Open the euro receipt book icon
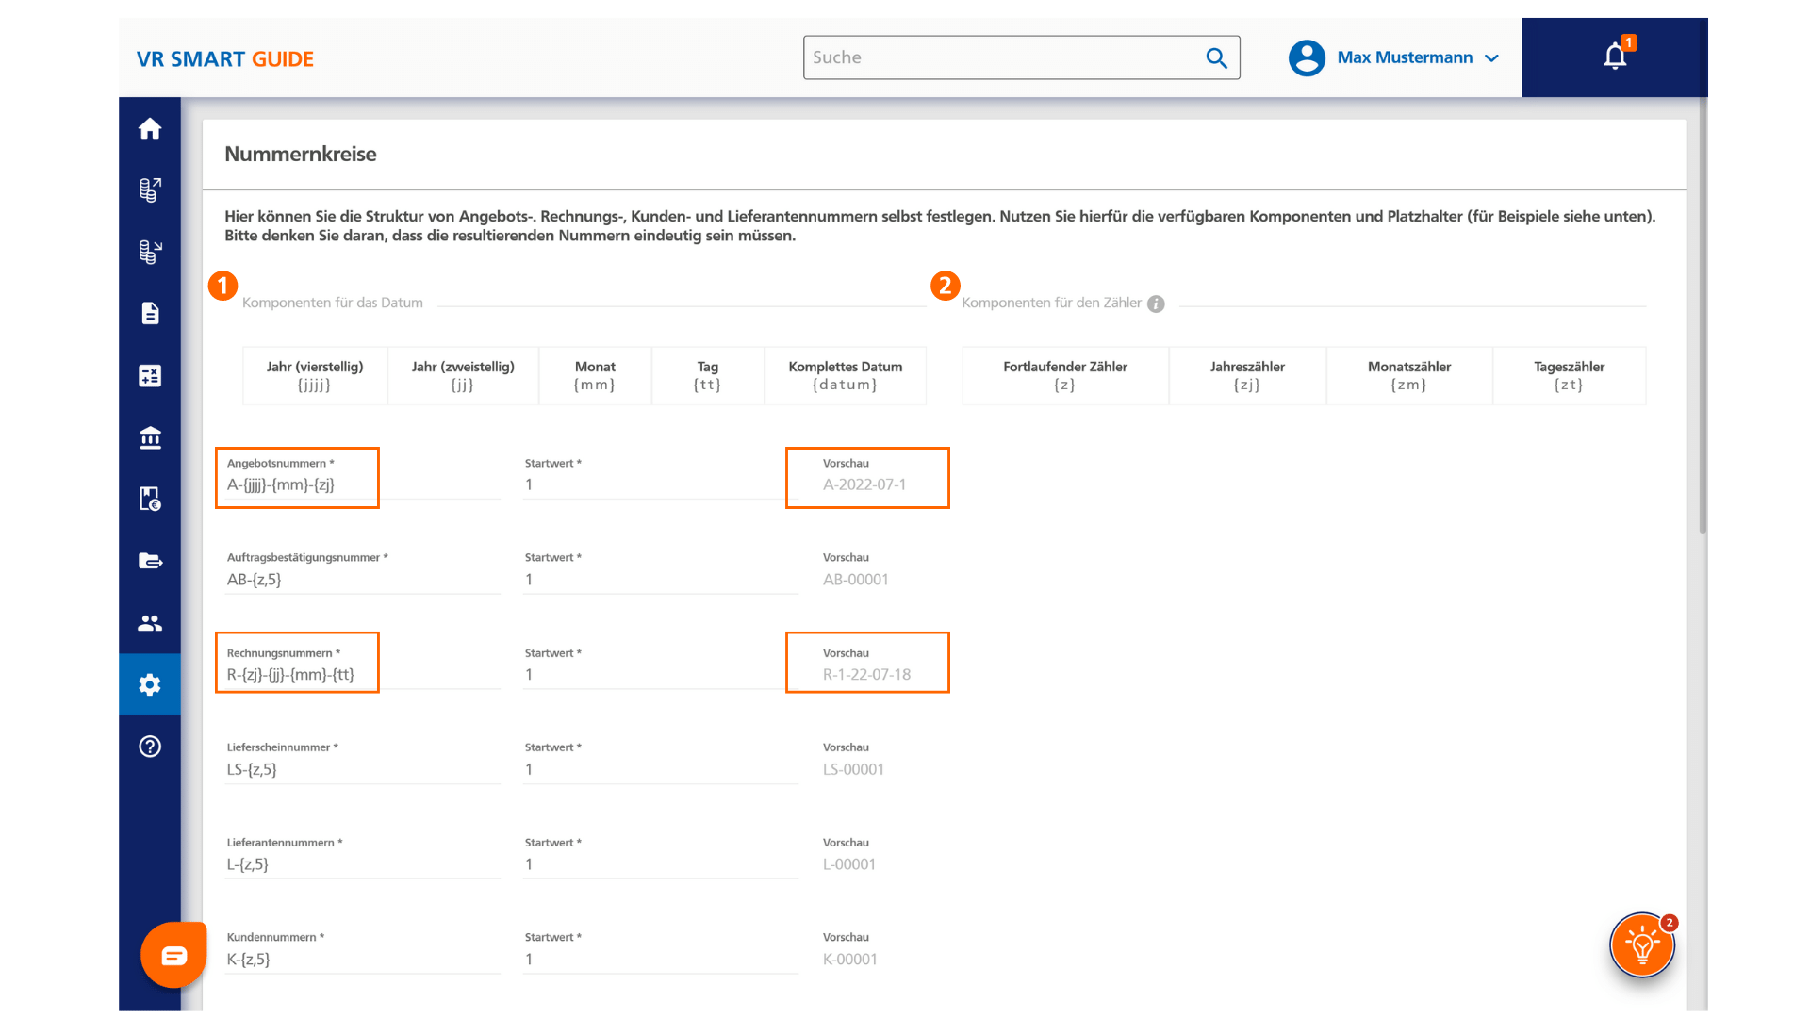This screenshot has width=1810, height=1018. (x=150, y=499)
